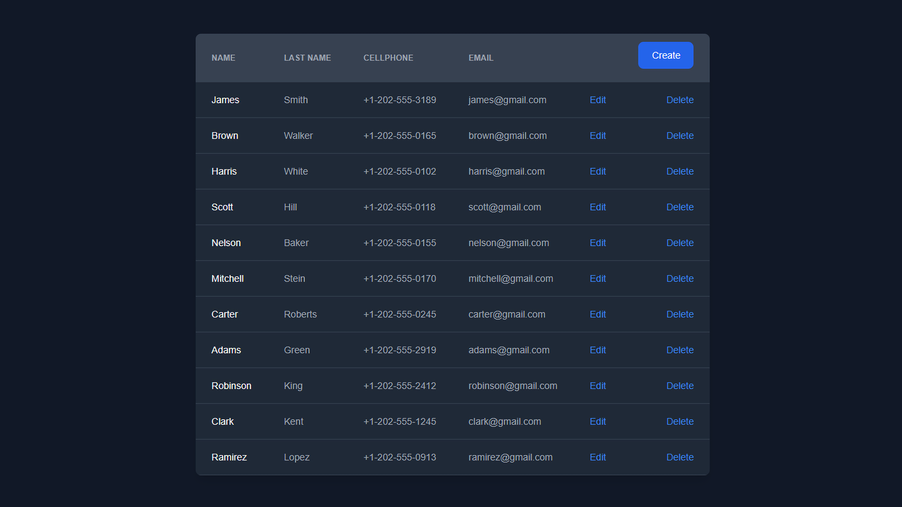902x507 pixels.
Task: Remove the Scott Hill contact via Delete
Action: click(x=679, y=207)
